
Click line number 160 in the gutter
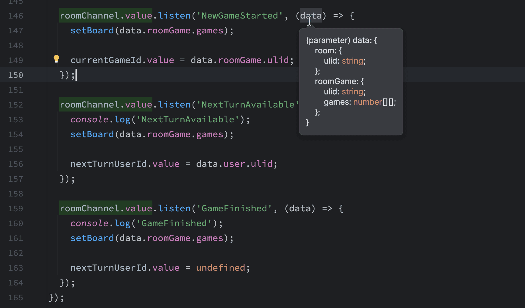(x=16, y=223)
